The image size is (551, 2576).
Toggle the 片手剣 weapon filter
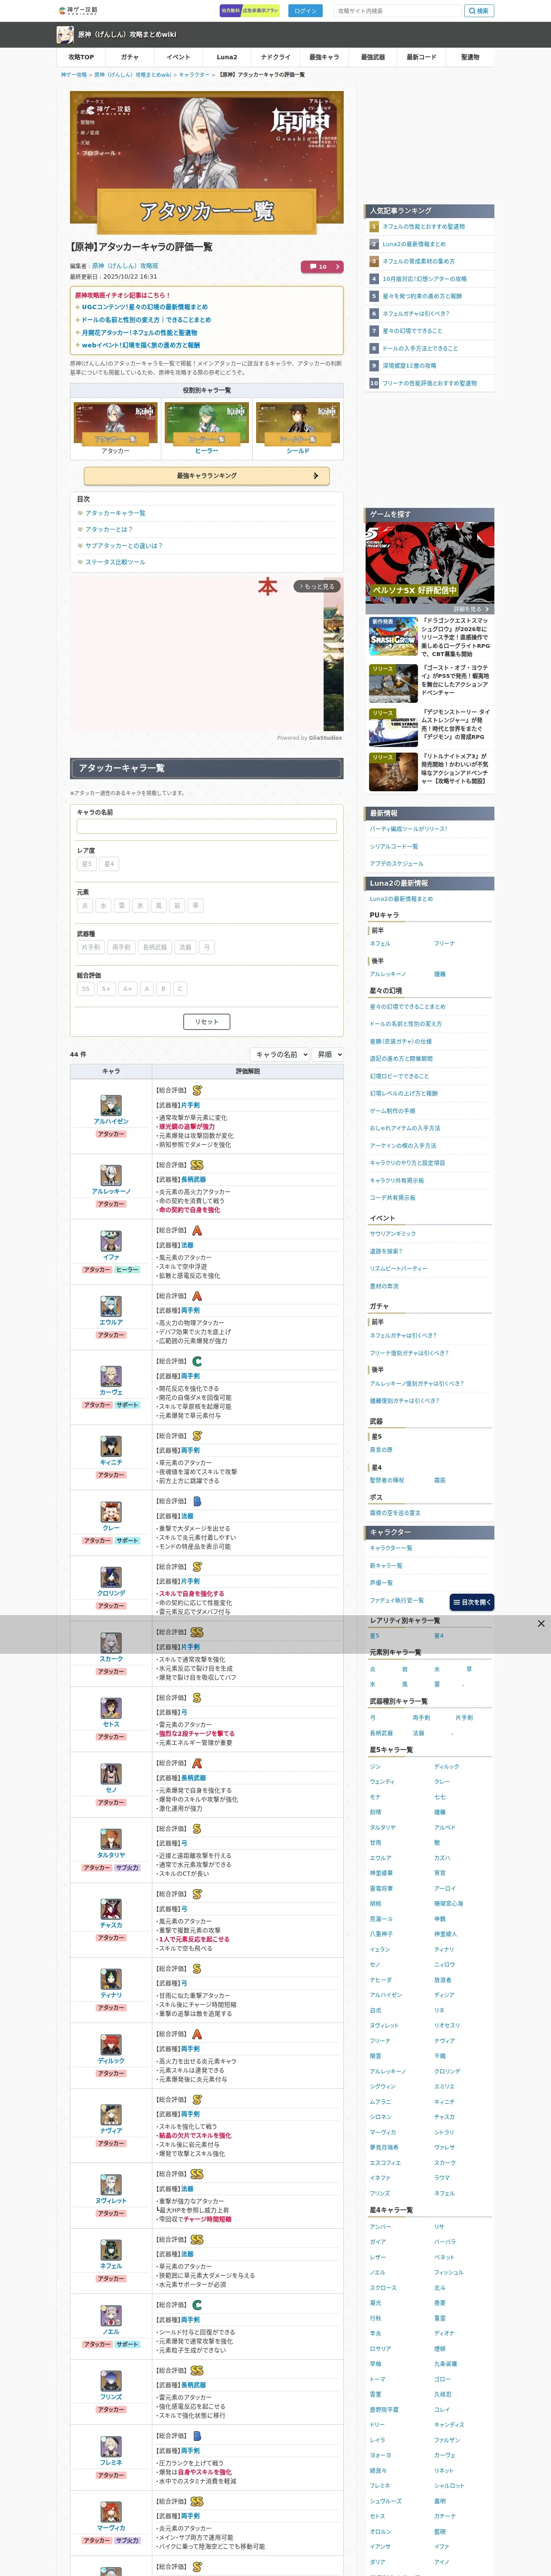[x=91, y=947]
